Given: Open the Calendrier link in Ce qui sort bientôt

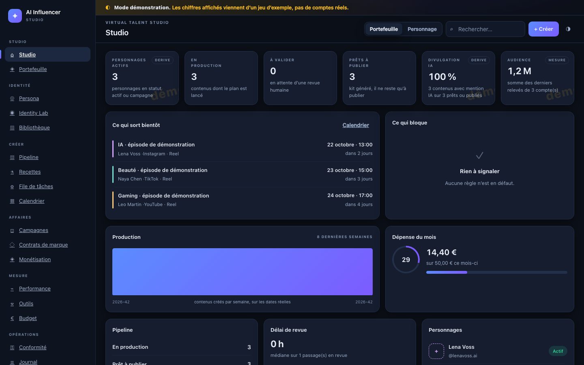Looking at the screenshot, I should (356, 125).
